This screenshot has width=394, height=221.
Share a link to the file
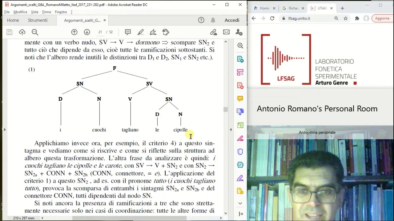(213, 32)
